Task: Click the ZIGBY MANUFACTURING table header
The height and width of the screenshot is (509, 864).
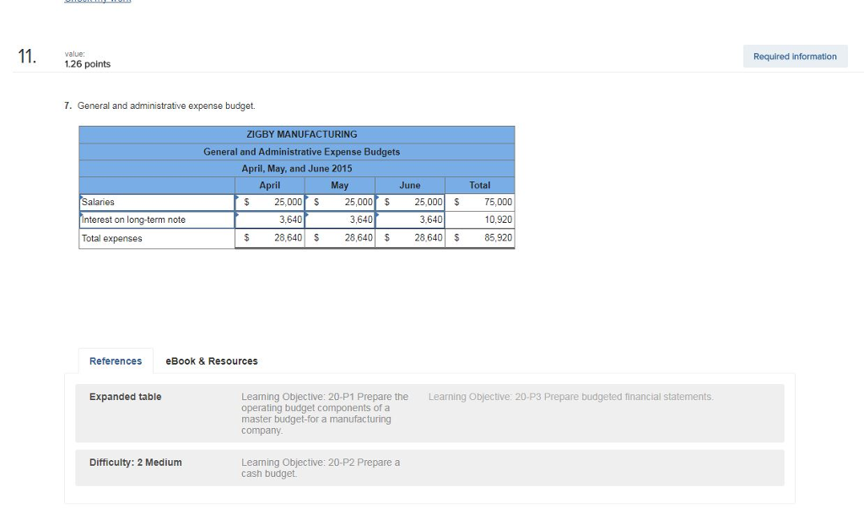Action: pos(300,133)
